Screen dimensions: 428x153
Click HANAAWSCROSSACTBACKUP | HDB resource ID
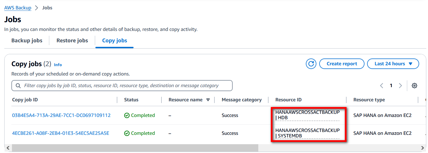(x=308, y=115)
